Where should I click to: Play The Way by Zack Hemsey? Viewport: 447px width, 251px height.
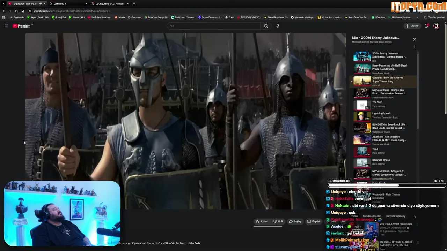383,105
